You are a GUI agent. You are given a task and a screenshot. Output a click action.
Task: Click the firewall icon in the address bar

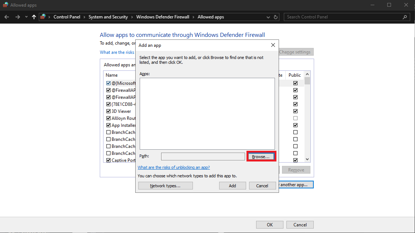coord(43,17)
